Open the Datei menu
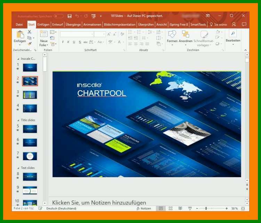261x223 pixels. [x=19, y=24]
